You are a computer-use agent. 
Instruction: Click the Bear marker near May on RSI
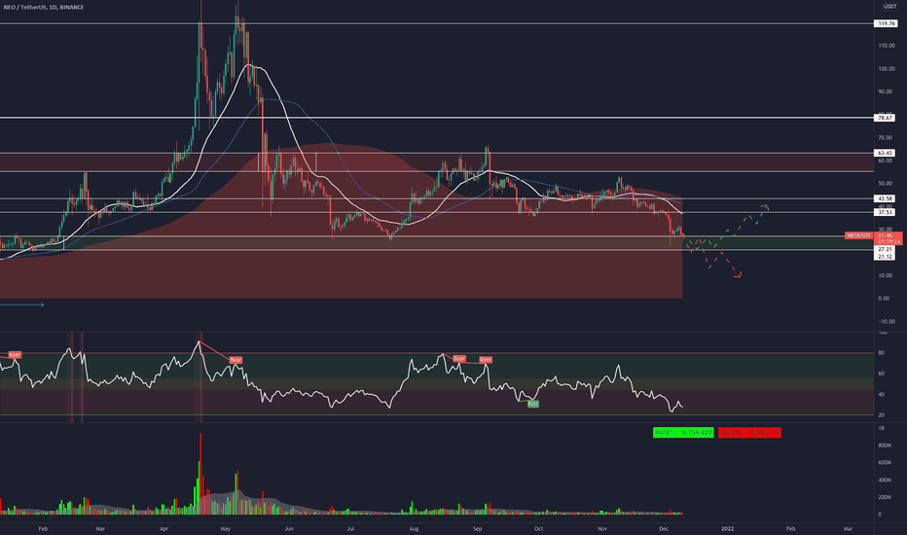coord(236,360)
